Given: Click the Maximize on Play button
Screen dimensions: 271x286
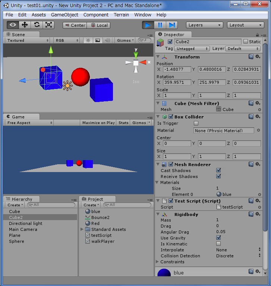Looking at the screenshot, I should [98, 123].
